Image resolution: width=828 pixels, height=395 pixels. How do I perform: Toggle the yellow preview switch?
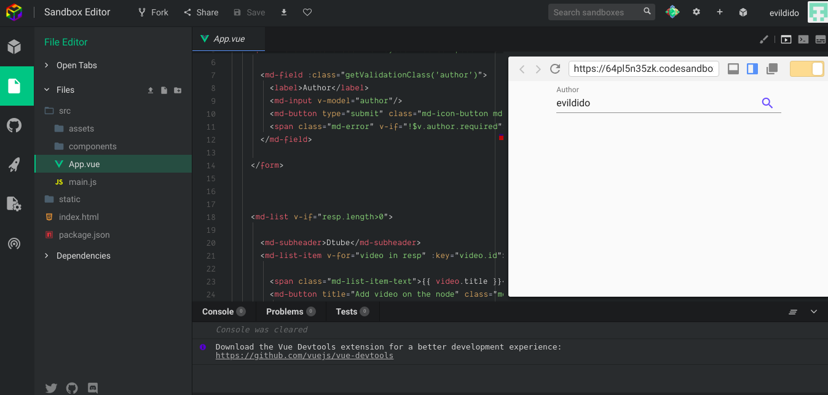click(807, 69)
